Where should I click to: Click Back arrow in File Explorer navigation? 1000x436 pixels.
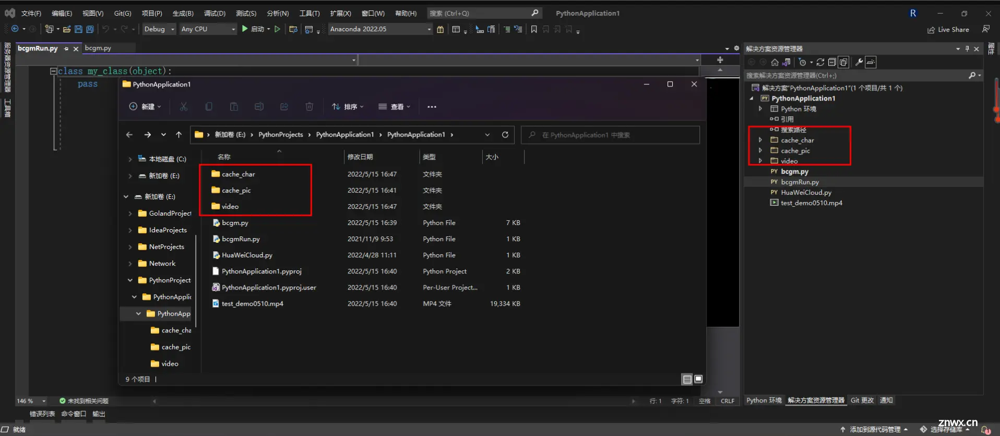pyautogui.click(x=129, y=134)
